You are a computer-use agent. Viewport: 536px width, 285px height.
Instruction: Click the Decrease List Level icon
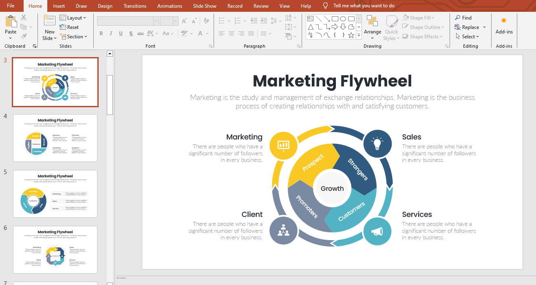pos(254,20)
